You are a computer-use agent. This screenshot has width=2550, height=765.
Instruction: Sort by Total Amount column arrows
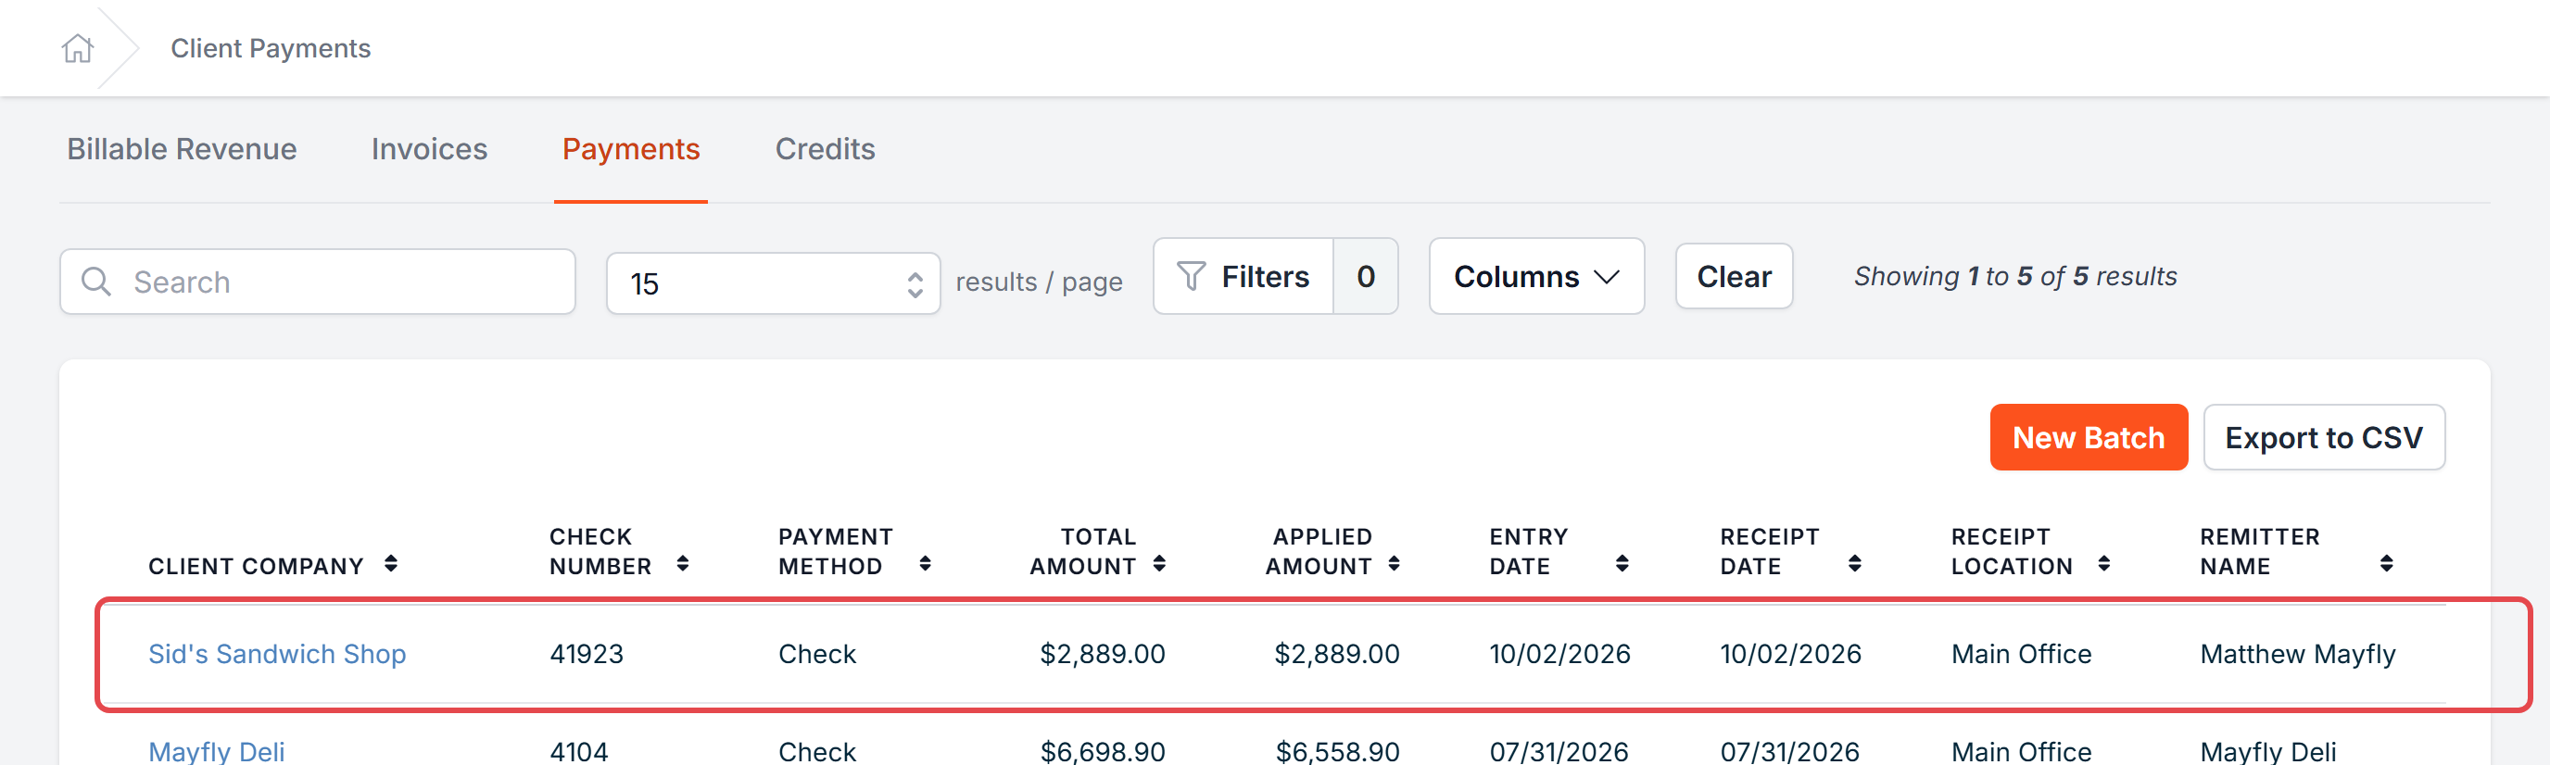[1159, 564]
